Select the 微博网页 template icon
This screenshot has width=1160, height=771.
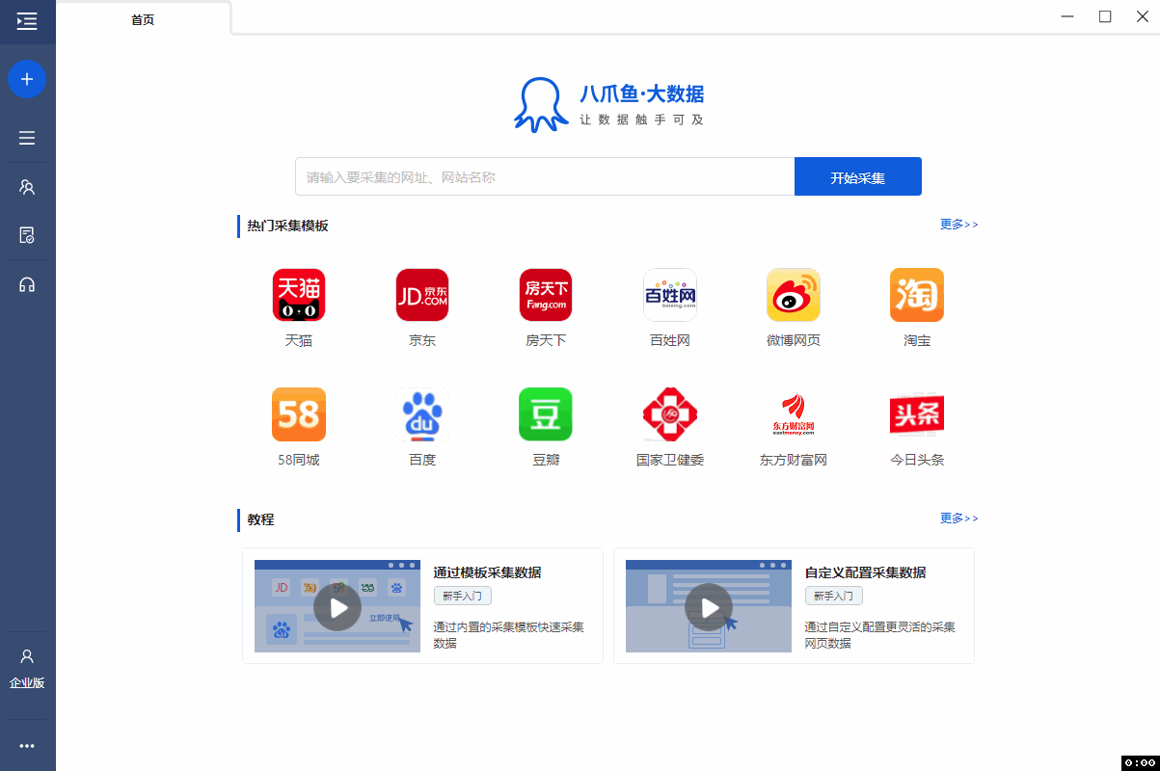click(794, 295)
